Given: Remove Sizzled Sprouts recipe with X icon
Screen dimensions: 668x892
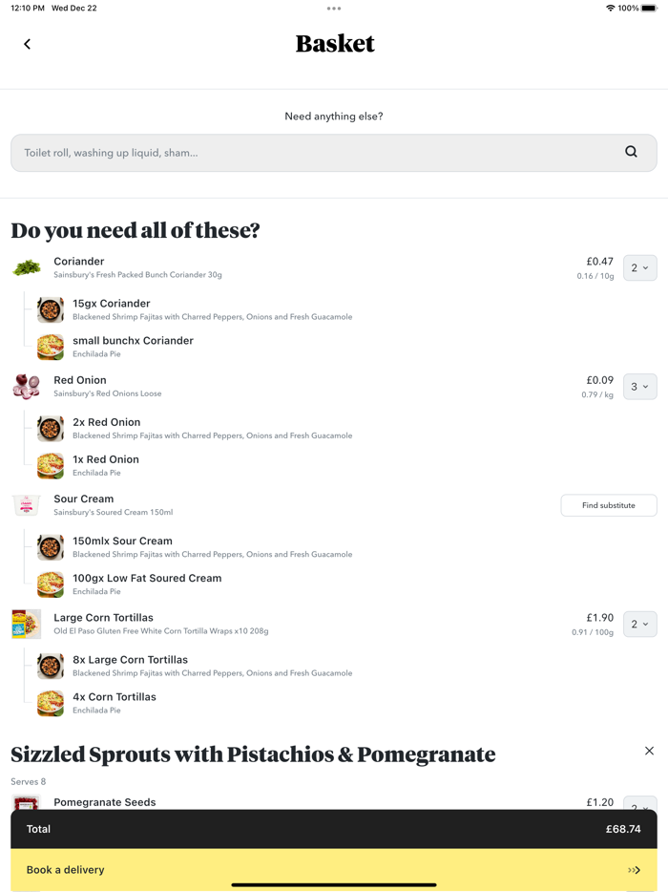Looking at the screenshot, I should 649,752.
